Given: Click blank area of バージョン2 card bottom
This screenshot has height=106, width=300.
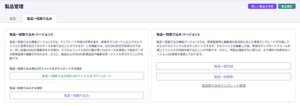Looking at the screenshot, I should [76, 101].
